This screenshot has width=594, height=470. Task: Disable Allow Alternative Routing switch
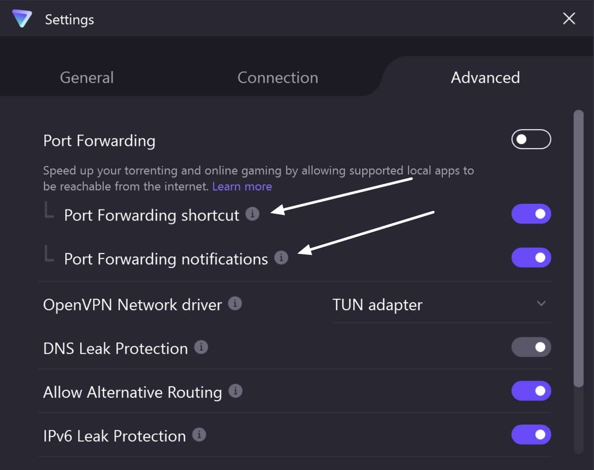(x=531, y=391)
